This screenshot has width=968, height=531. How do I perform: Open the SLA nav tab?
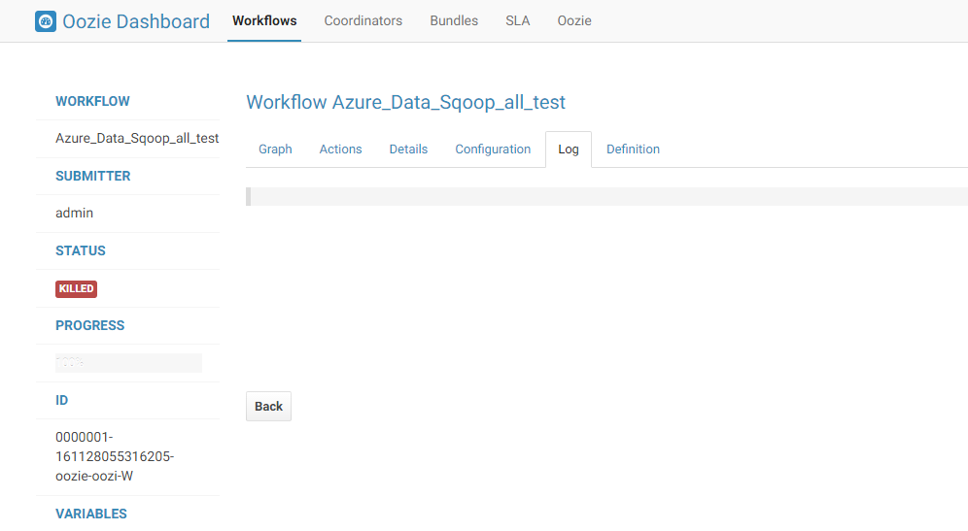[x=517, y=21]
